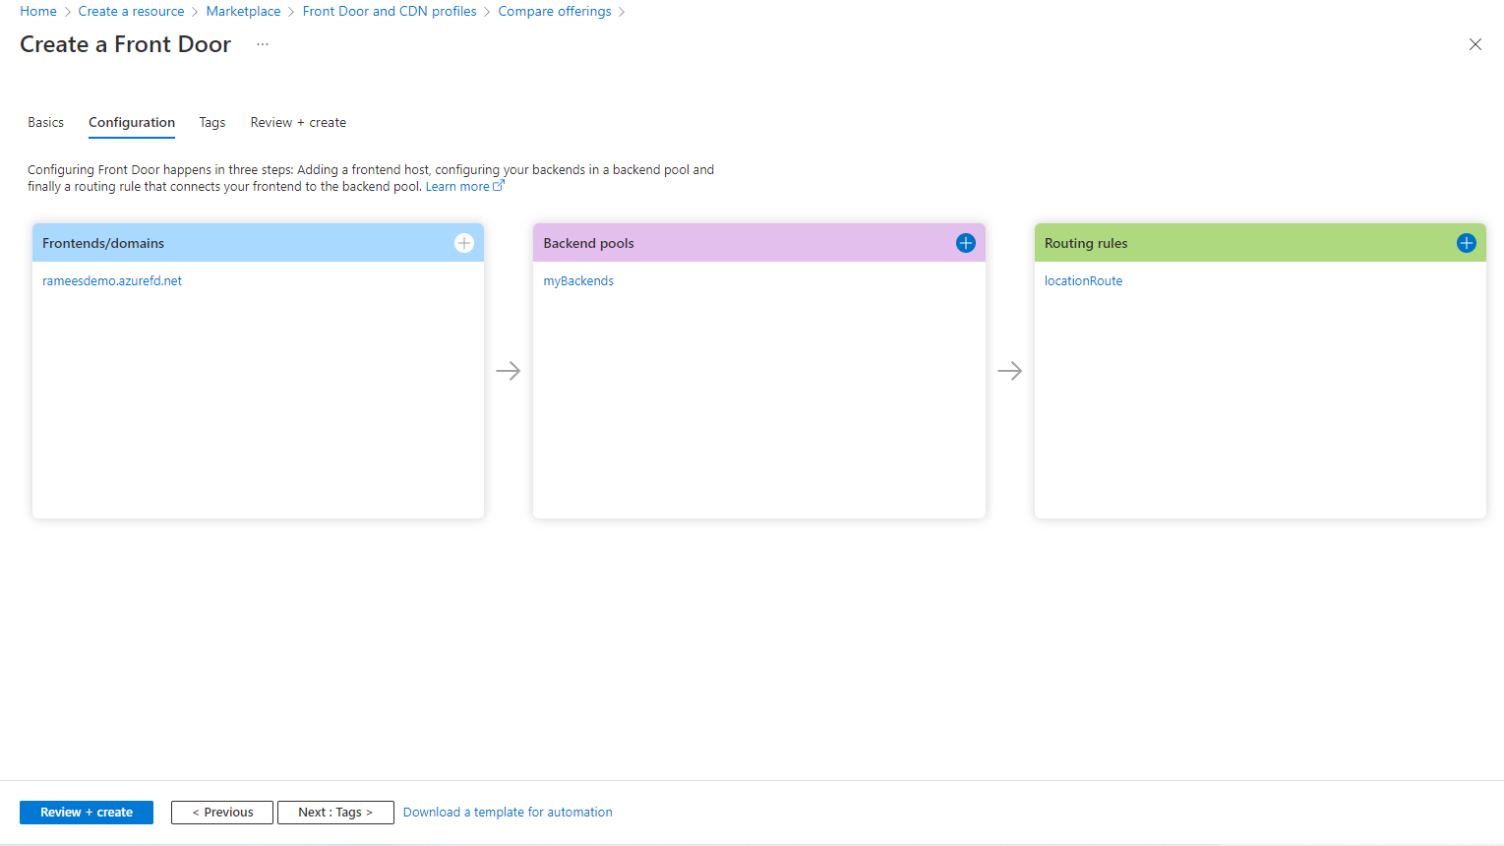Open Front Door and CDN profiles breadcrumb
Screen dimensions: 1504x846
click(x=390, y=12)
